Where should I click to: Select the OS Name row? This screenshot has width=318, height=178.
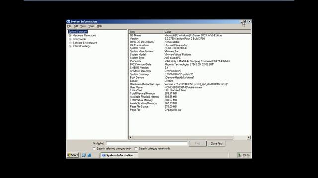coord(190,35)
